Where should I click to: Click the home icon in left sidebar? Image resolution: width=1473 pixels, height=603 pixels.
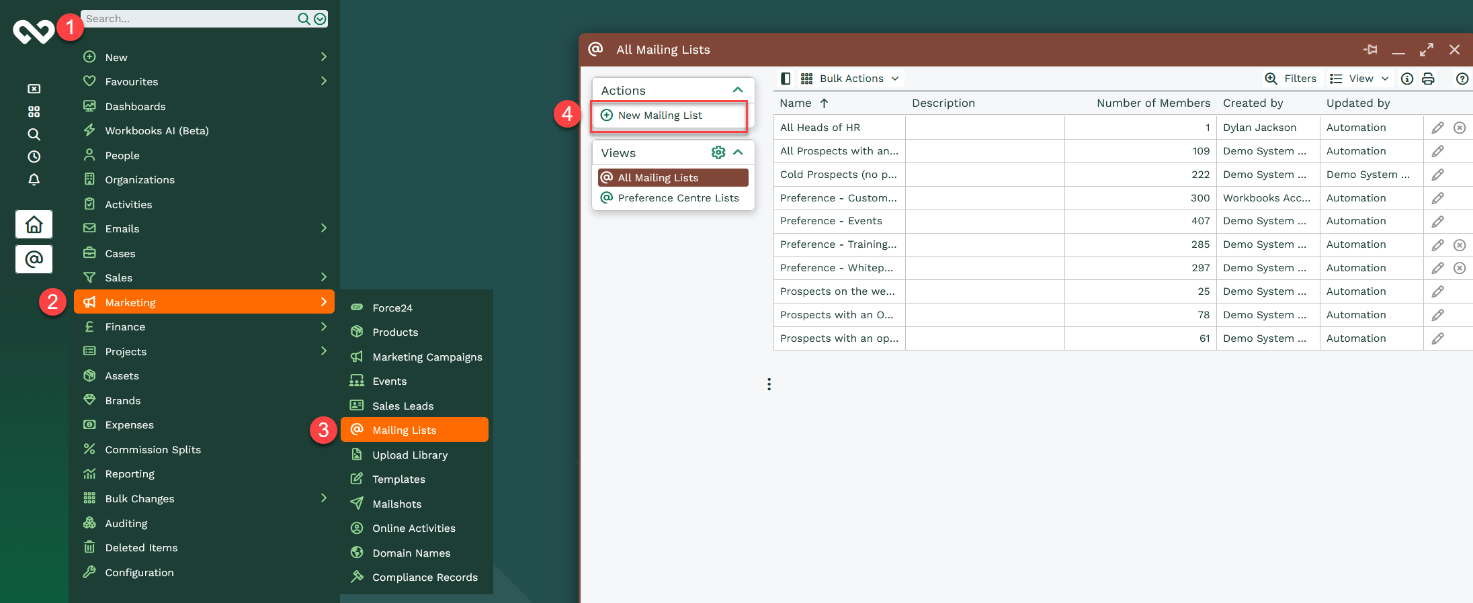pyautogui.click(x=34, y=224)
